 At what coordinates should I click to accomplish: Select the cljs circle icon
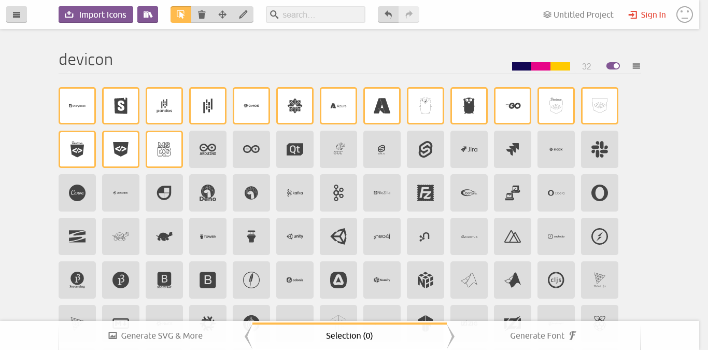click(x=556, y=280)
